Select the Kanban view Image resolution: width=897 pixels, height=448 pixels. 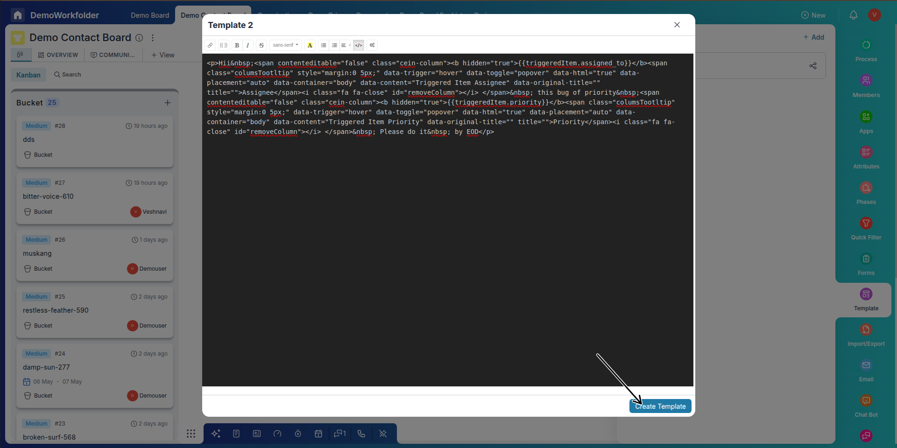[x=28, y=75]
